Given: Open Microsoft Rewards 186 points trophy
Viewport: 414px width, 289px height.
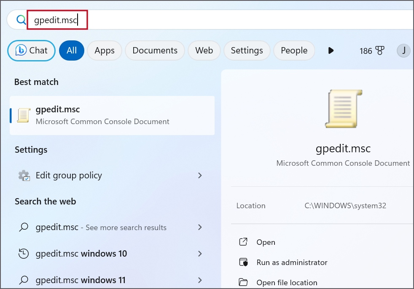Looking at the screenshot, I should tap(372, 51).
